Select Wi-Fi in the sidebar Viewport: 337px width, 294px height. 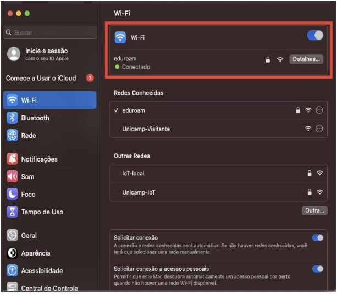coord(50,100)
